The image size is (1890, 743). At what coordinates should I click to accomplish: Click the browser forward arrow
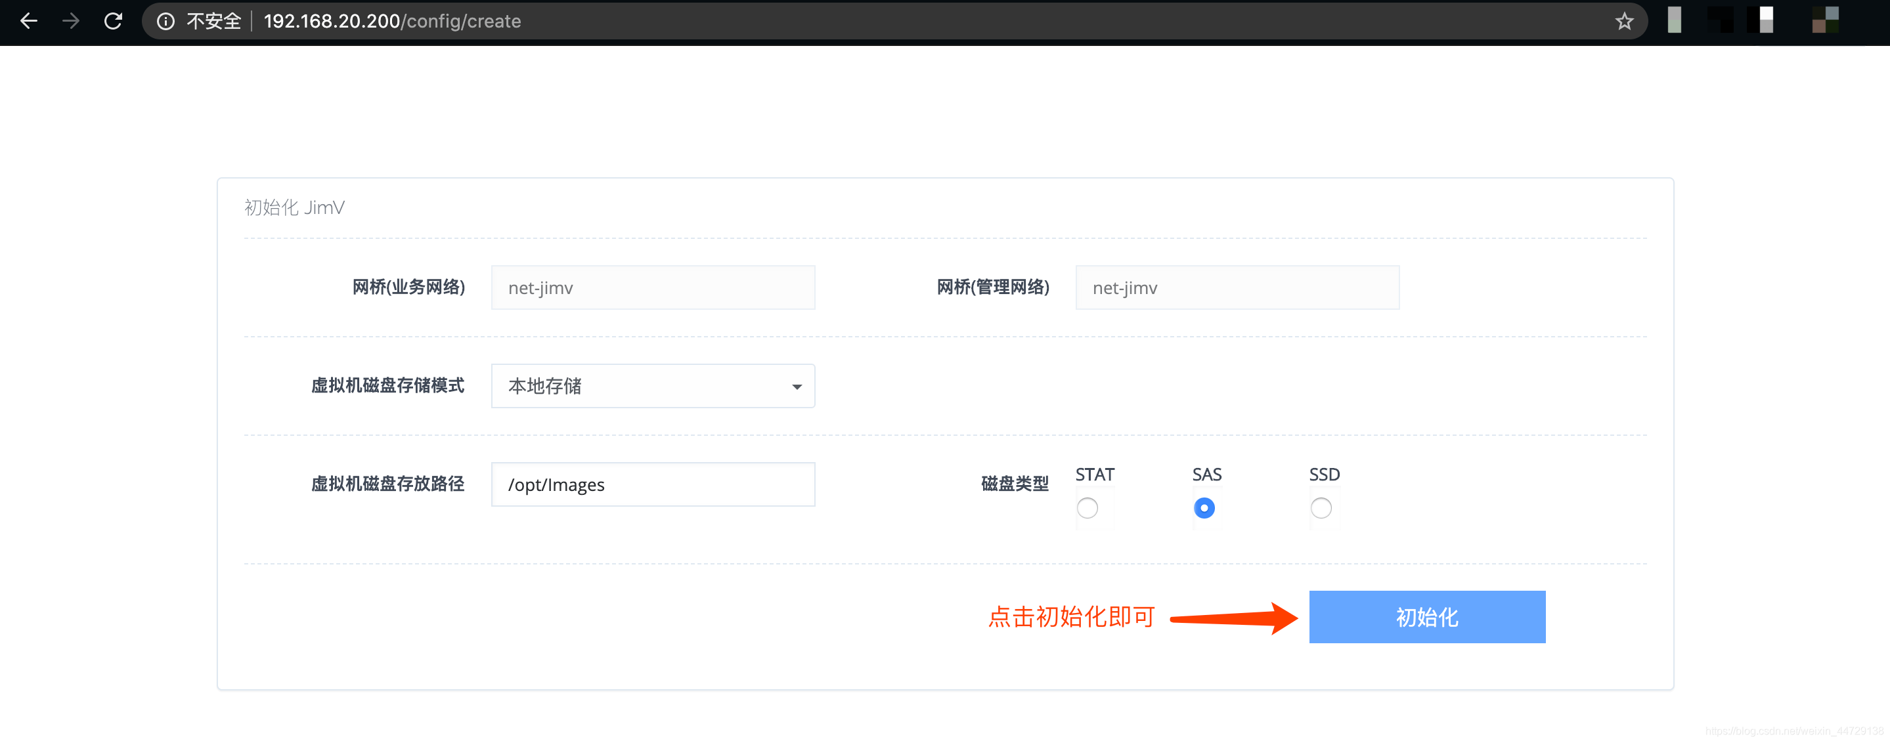[70, 21]
